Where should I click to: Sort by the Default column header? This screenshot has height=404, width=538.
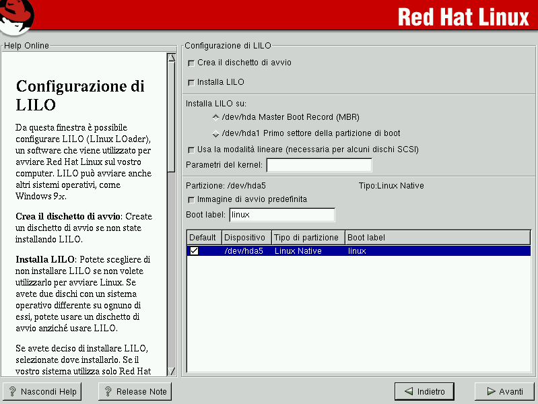[203, 238]
